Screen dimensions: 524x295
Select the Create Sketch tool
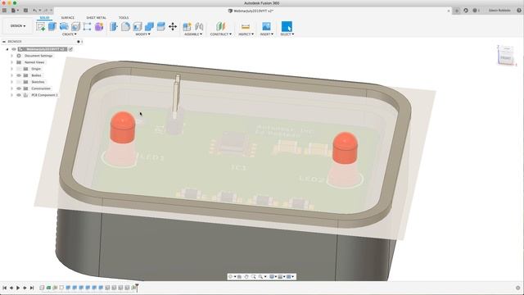point(41,26)
